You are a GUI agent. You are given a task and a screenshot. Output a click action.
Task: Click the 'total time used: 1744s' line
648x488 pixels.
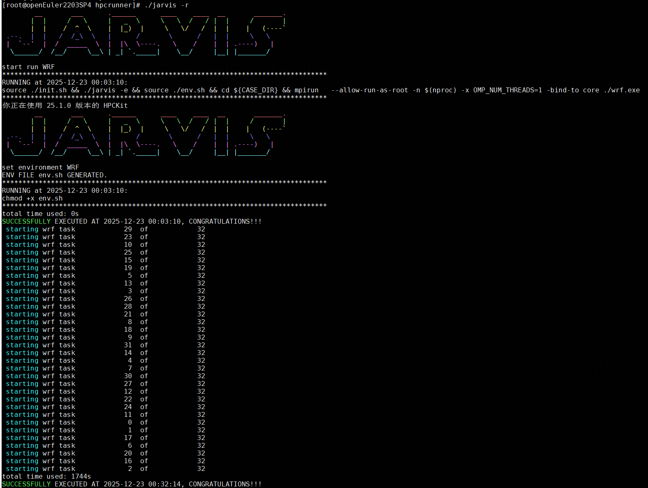coord(47,477)
